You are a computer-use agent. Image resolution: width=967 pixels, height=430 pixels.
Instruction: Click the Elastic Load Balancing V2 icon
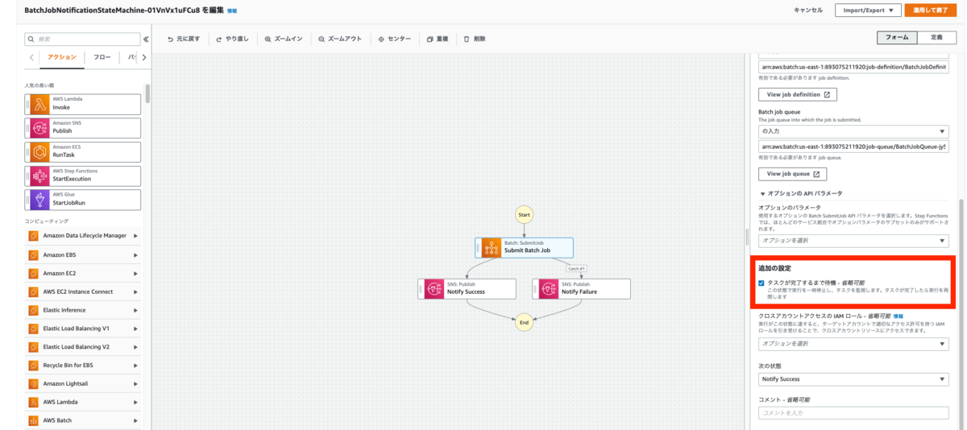[x=34, y=347]
